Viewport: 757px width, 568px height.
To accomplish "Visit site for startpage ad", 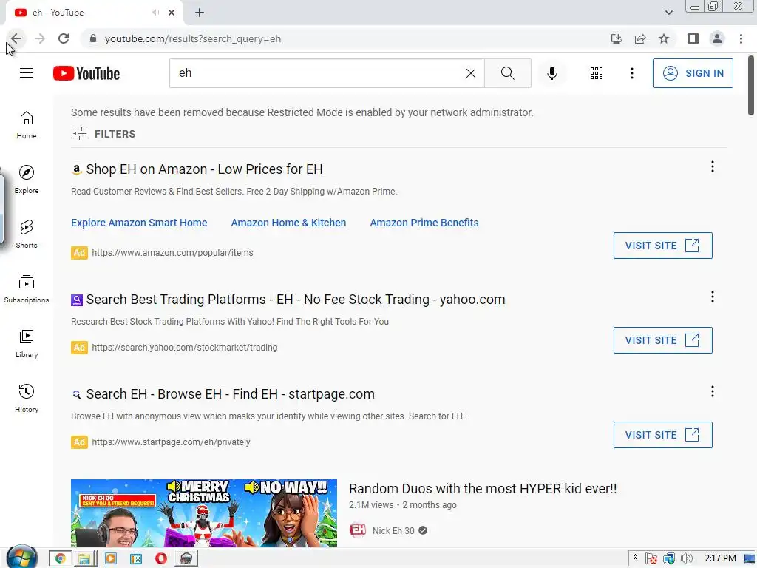I will click(x=662, y=435).
